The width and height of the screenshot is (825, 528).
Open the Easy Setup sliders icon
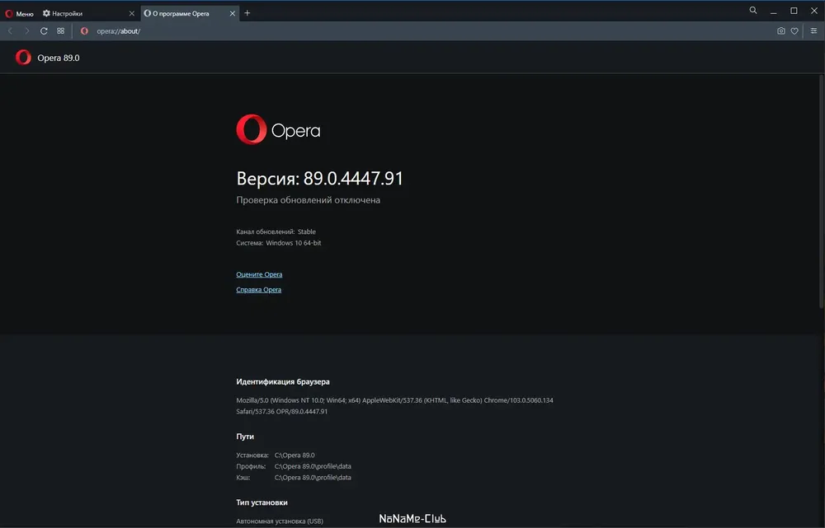(813, 31)
